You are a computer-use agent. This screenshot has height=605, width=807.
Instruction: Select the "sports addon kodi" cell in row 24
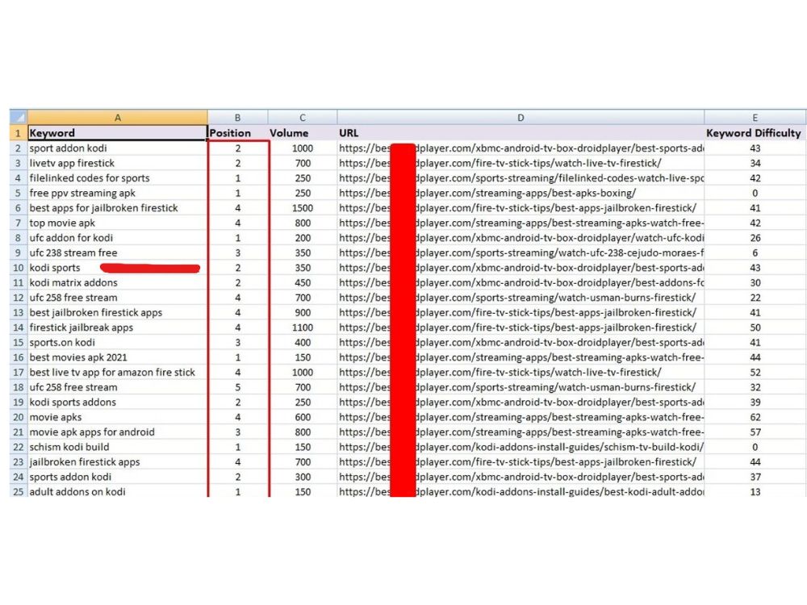[x=117, y=477]
